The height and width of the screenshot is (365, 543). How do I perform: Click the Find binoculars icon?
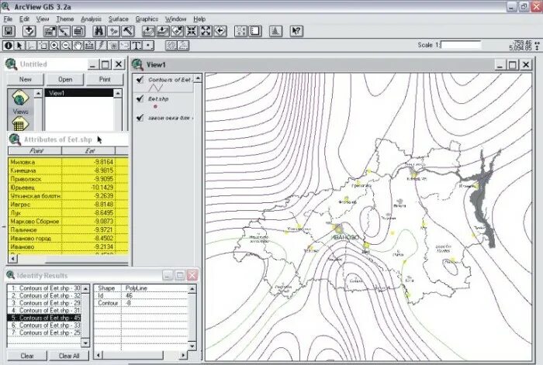pos(99,31)
